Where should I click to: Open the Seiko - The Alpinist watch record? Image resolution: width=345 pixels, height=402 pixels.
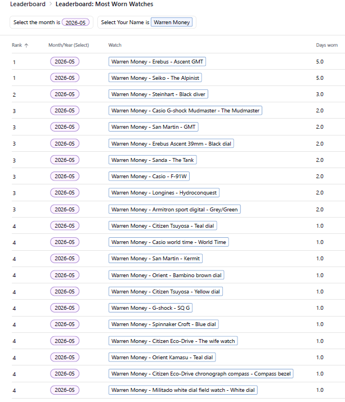155,78
